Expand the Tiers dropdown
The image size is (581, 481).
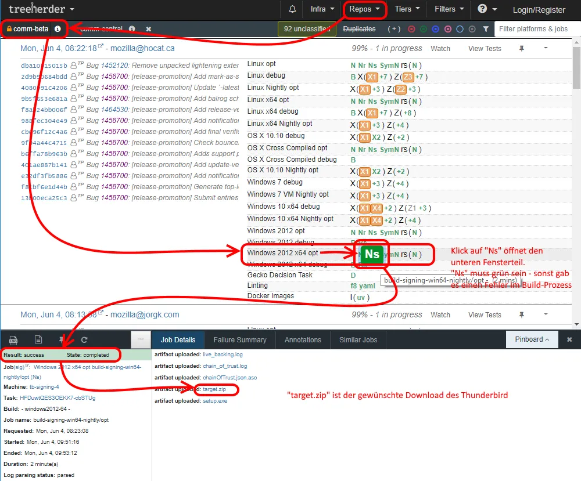407,9
